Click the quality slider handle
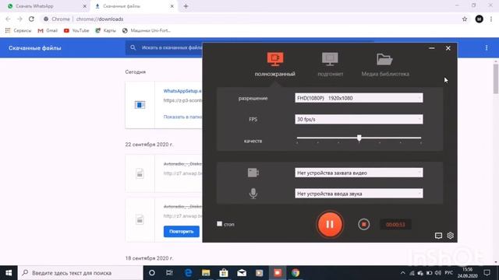This screenshot has width=499, height=280. click(x=359, y=138)
